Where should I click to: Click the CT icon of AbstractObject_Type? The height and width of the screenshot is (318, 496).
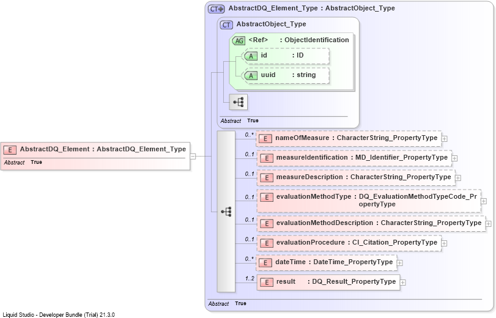[x=226, y=24]
